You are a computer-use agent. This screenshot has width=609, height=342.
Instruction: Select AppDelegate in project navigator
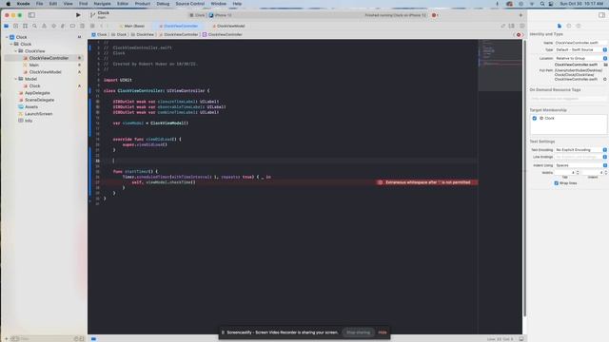click(37, 93)
